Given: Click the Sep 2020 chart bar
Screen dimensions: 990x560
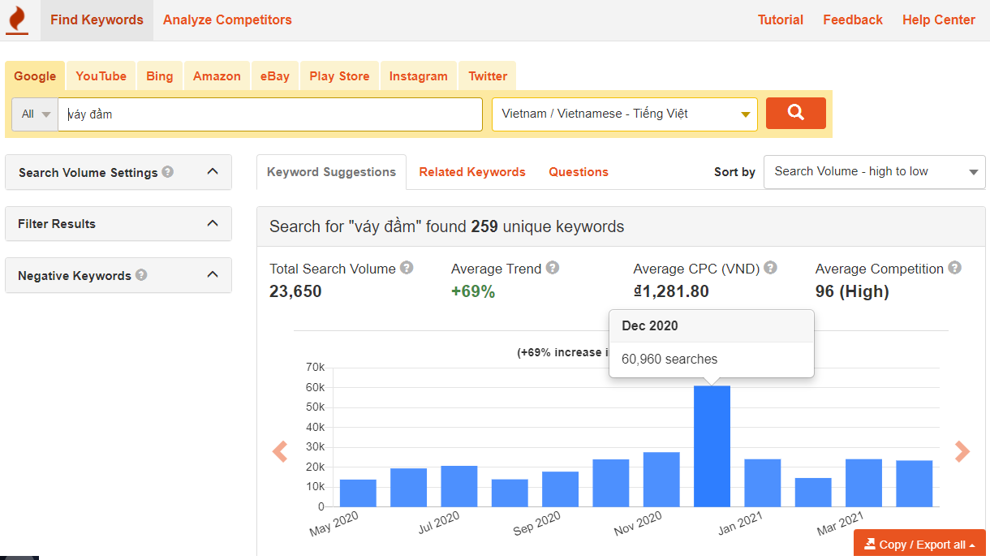Looking at the screenshot, I should [x=560, y=489].
